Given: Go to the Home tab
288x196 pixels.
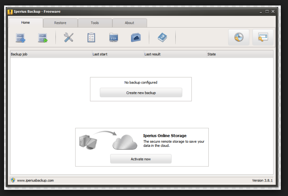Looking at the screenshot, I should [25, 23].
